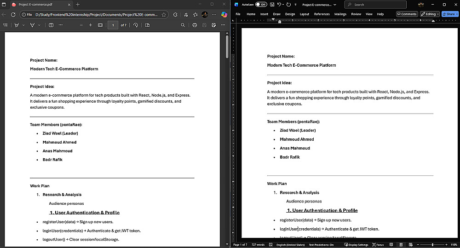Switch PDF page view layout

(x=147, y=25)
